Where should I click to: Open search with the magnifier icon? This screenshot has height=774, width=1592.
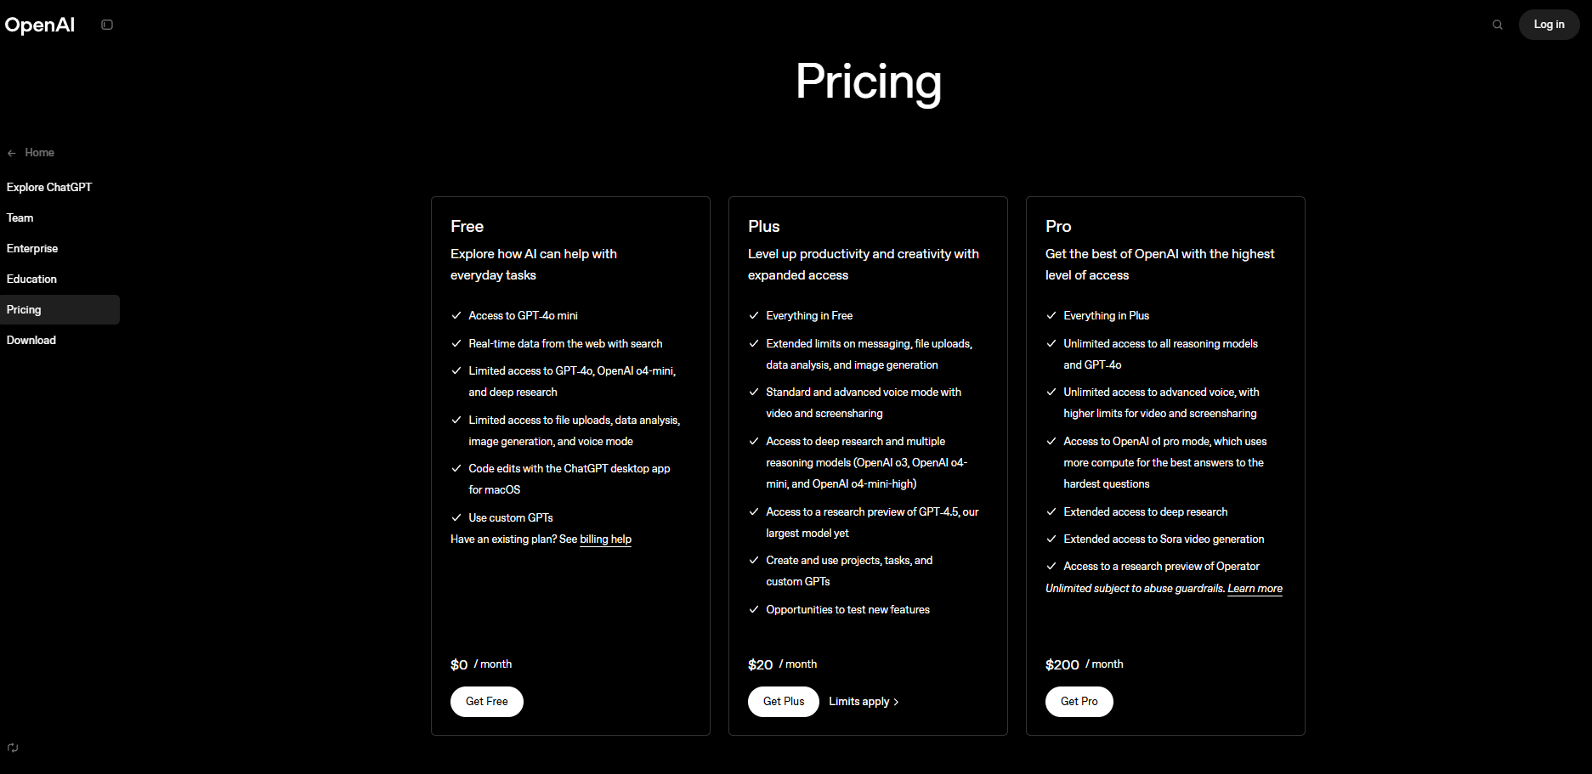1498,25
